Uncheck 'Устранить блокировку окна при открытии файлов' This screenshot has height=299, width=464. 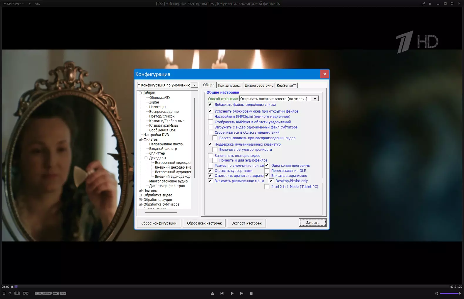[210, 111]
